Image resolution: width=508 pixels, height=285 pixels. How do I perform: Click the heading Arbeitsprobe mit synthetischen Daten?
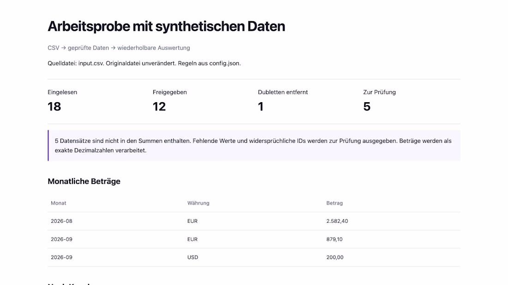[166, 27]
